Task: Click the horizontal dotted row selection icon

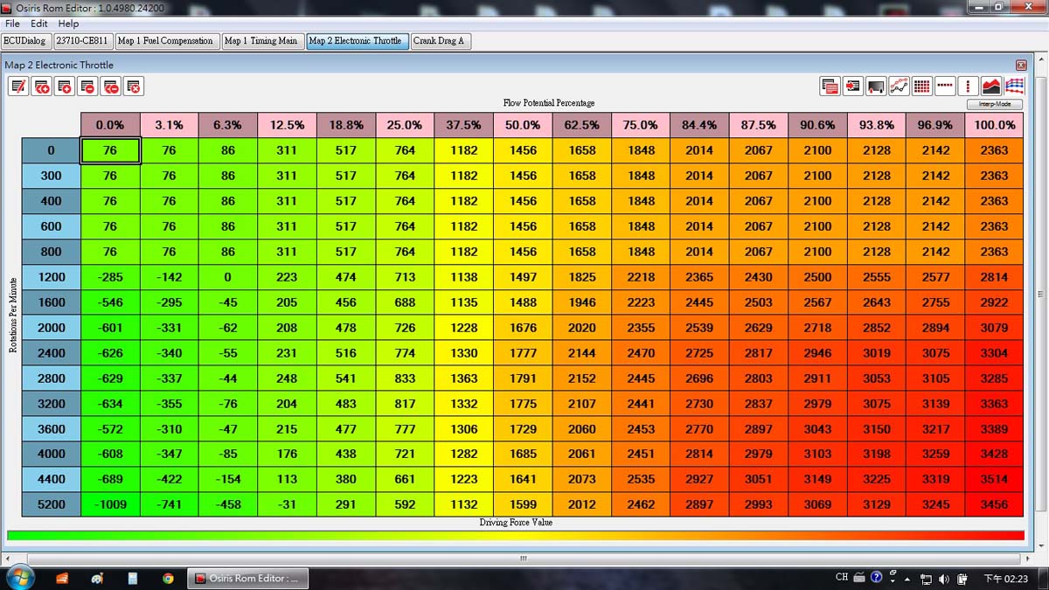Action: click(x=945, y=86)
